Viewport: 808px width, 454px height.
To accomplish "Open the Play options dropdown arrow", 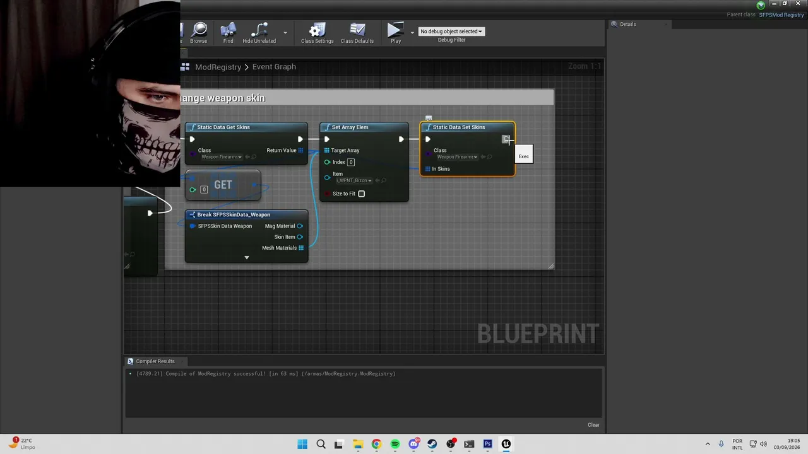I will click(x=412, y=32).
